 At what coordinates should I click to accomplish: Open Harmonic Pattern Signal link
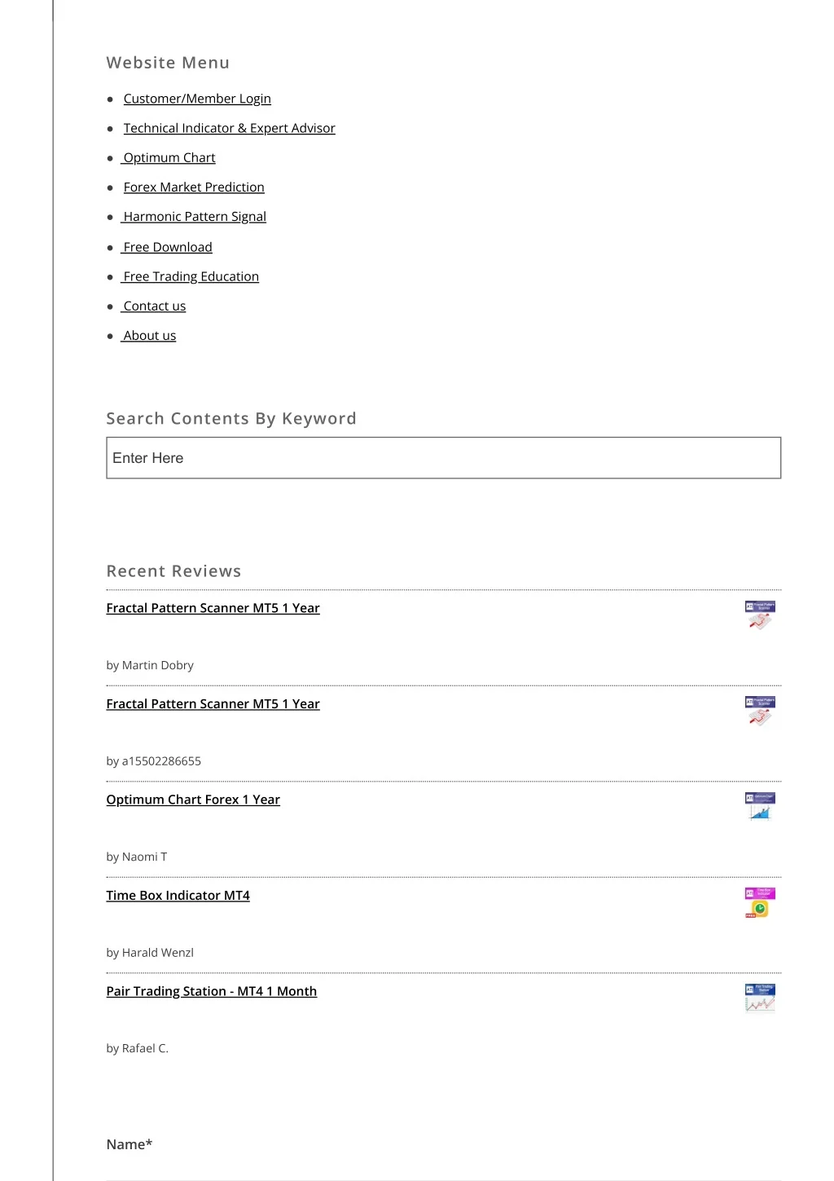tap(194, 216)
